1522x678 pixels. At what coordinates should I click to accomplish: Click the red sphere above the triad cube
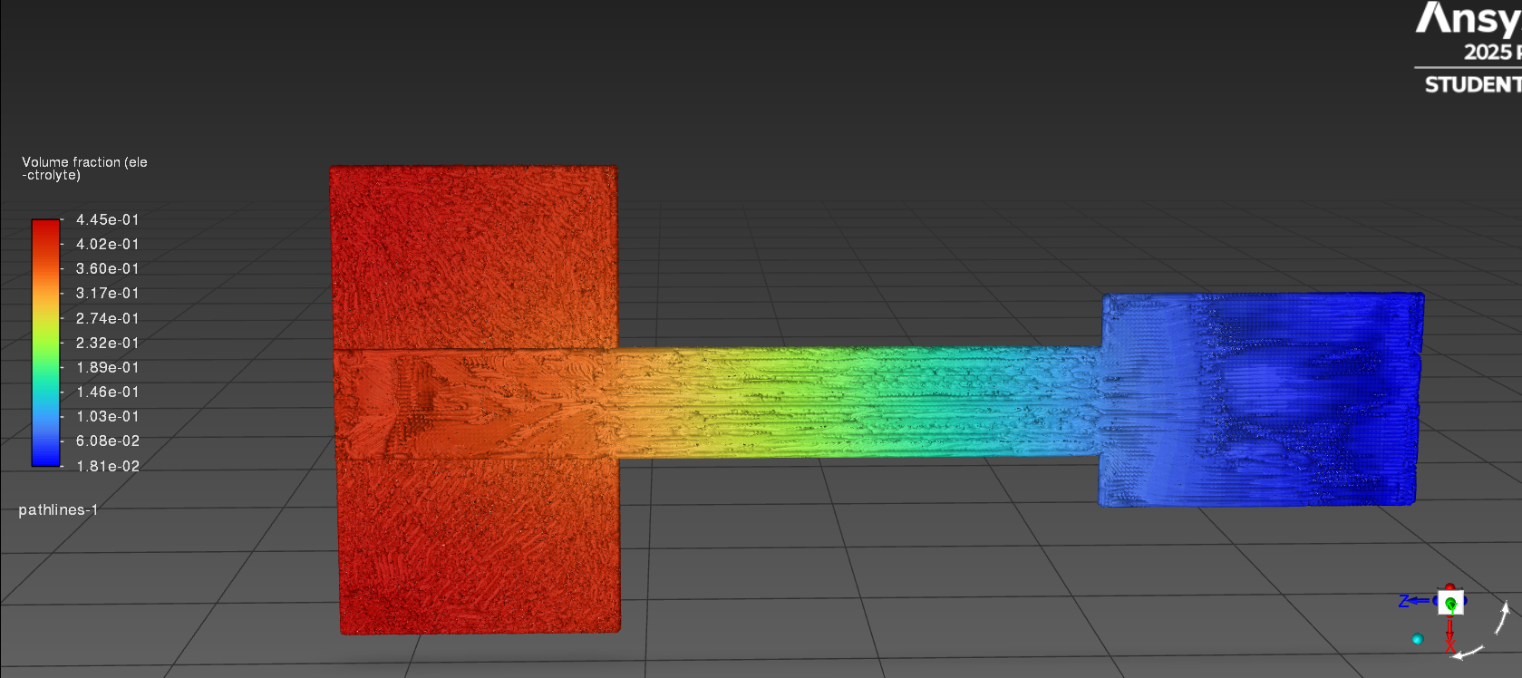(1449, 587)
